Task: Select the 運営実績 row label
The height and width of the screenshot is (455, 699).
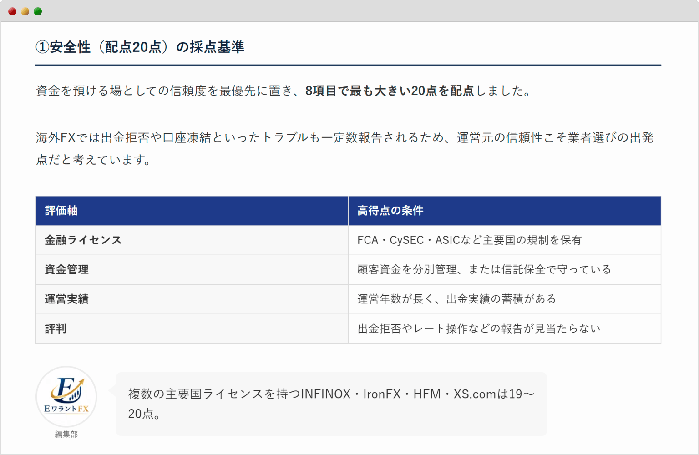Action: point(67,299)
